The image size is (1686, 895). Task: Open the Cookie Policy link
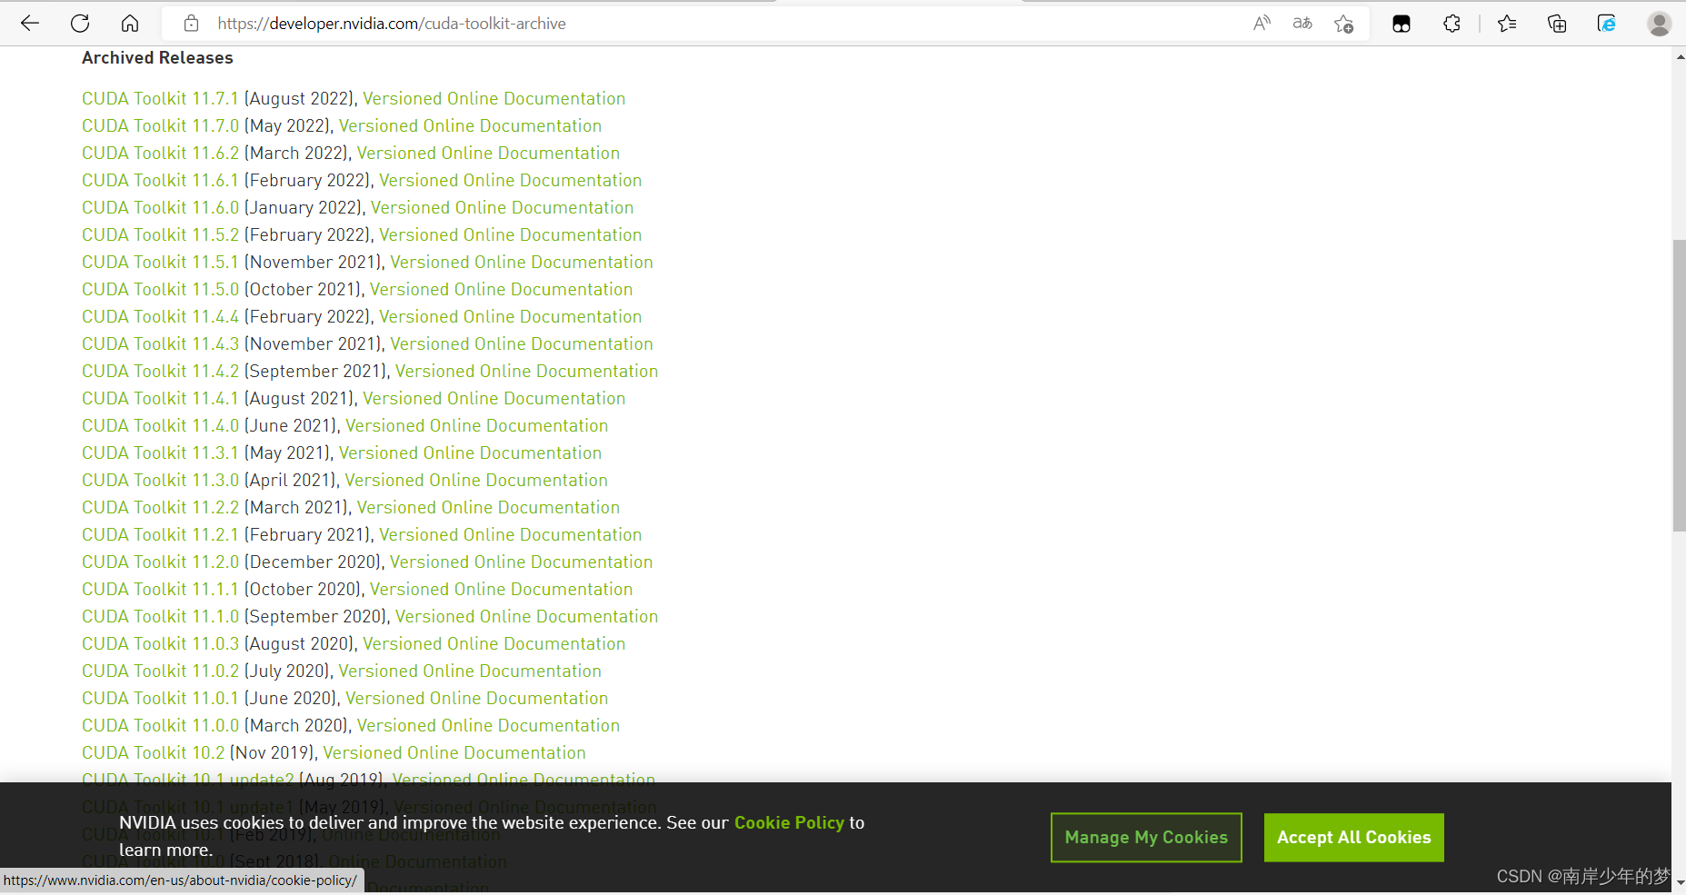(x=789, y=822)
